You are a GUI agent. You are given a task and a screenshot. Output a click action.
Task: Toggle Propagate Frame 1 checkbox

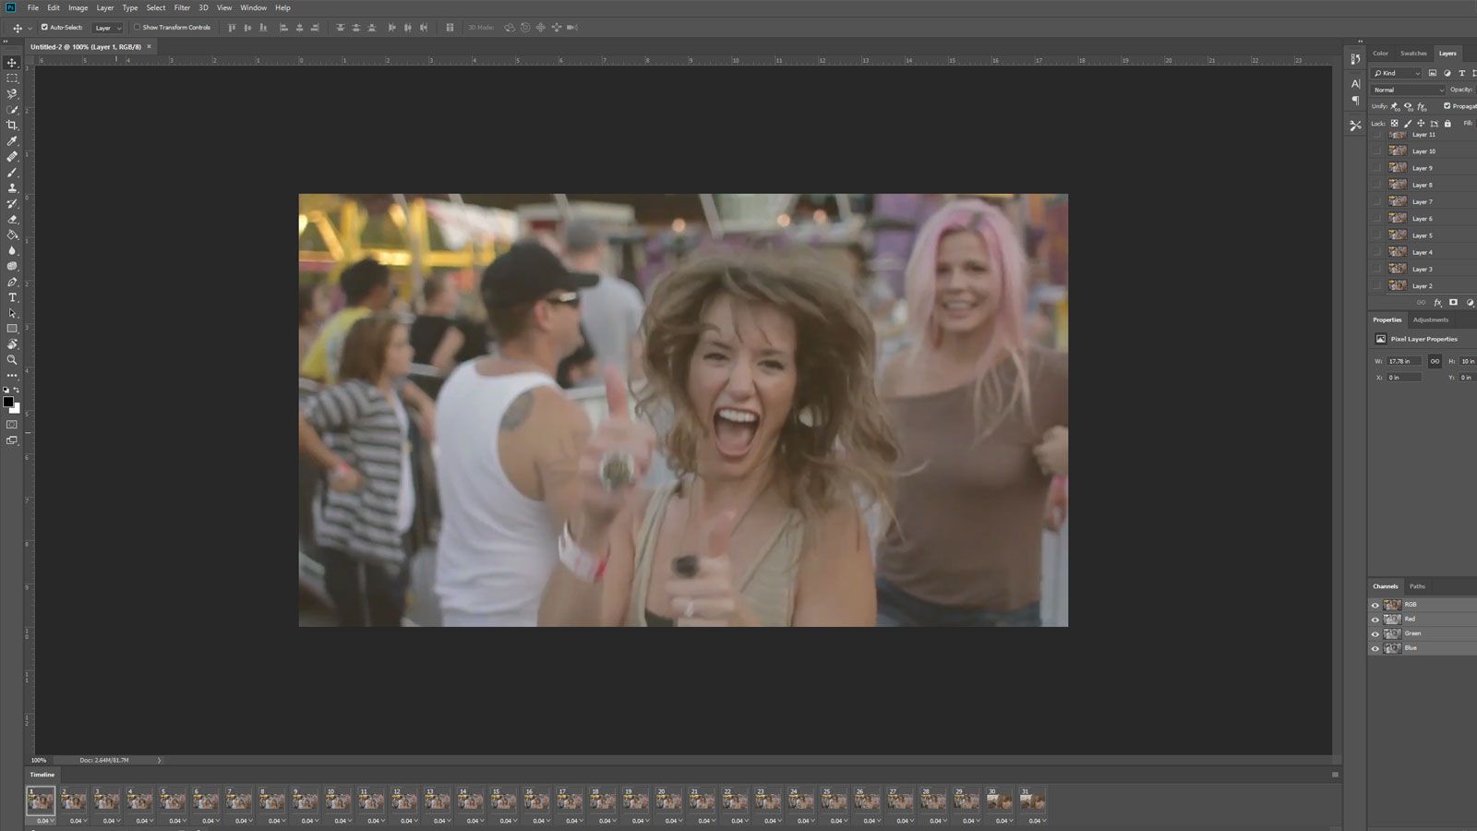(1447, 106)
